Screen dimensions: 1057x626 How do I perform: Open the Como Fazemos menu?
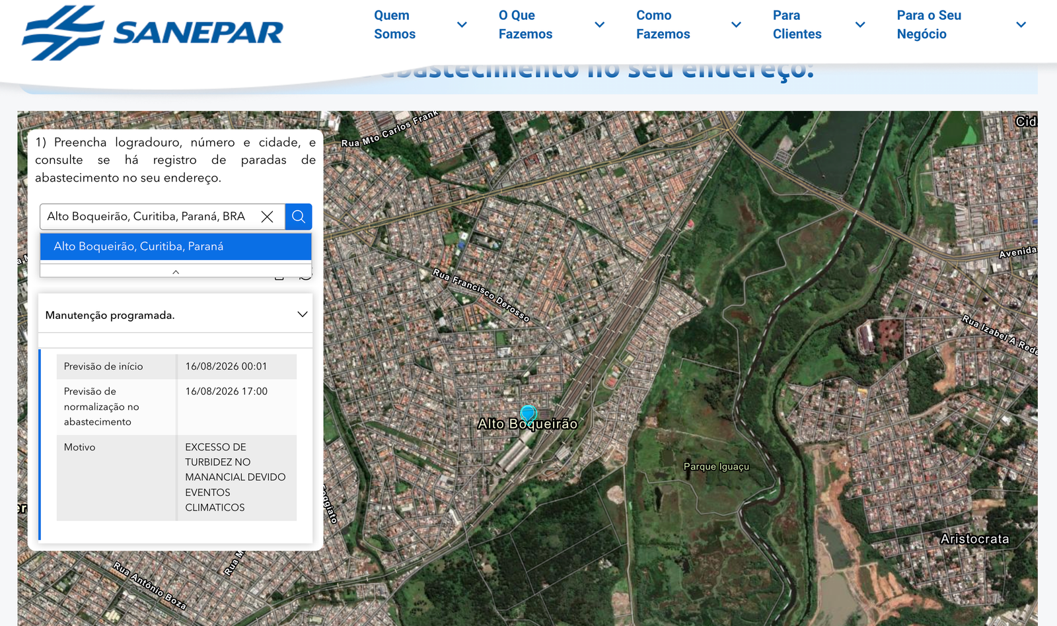tap(688, 24)
